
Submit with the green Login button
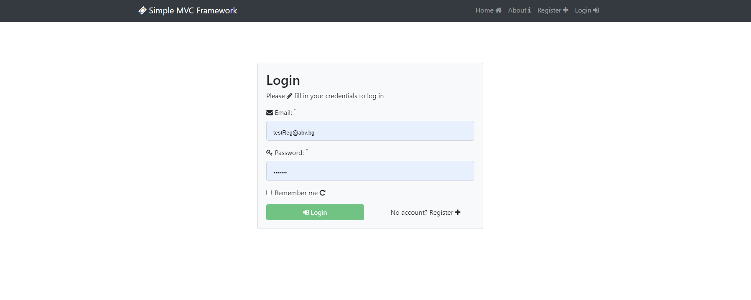click(315, 212)
